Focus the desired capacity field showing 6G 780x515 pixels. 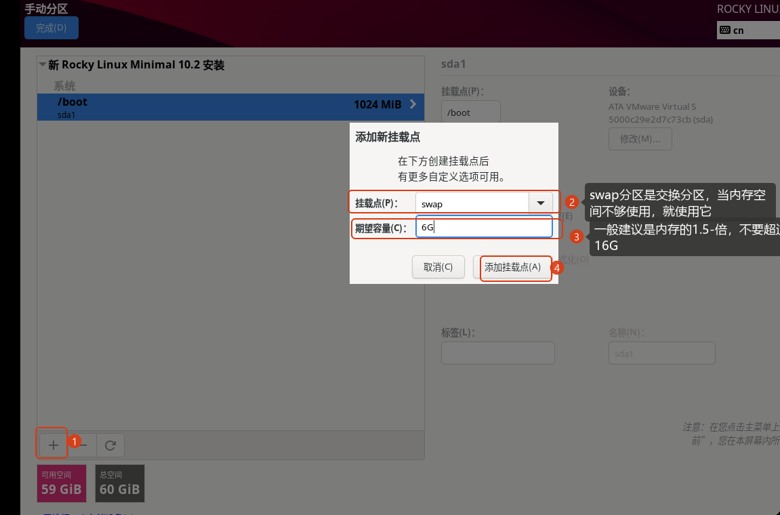click(x=484, y=227)
